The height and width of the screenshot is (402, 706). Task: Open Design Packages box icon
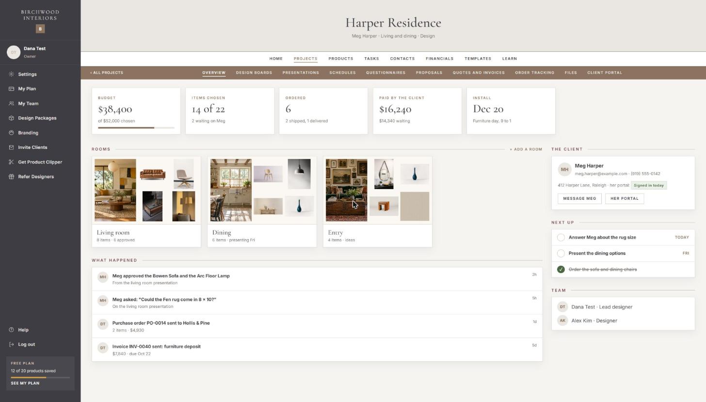pyautogui.click(x=11, y=118)
